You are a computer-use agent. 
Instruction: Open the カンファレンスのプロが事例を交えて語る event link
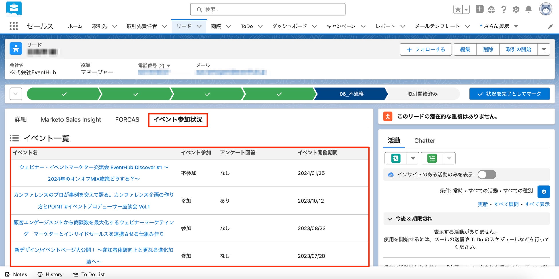coord(94,201)
